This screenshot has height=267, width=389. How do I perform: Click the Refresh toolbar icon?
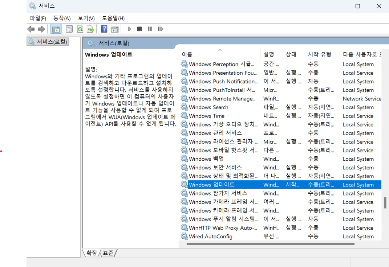pos(80,29)
